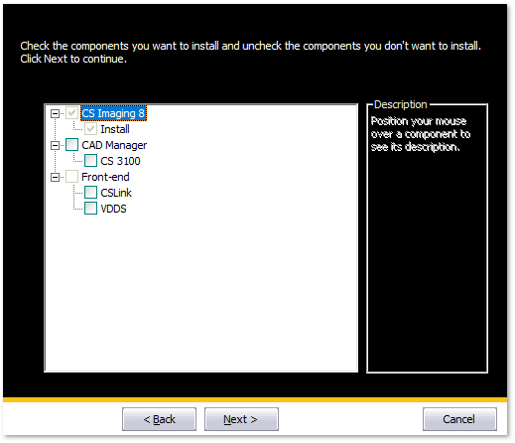Continue with the Next button

[241, 419]
